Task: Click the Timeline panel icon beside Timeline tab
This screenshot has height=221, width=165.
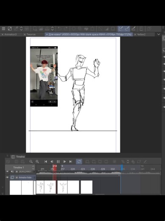Action: [x=13, y=157]
